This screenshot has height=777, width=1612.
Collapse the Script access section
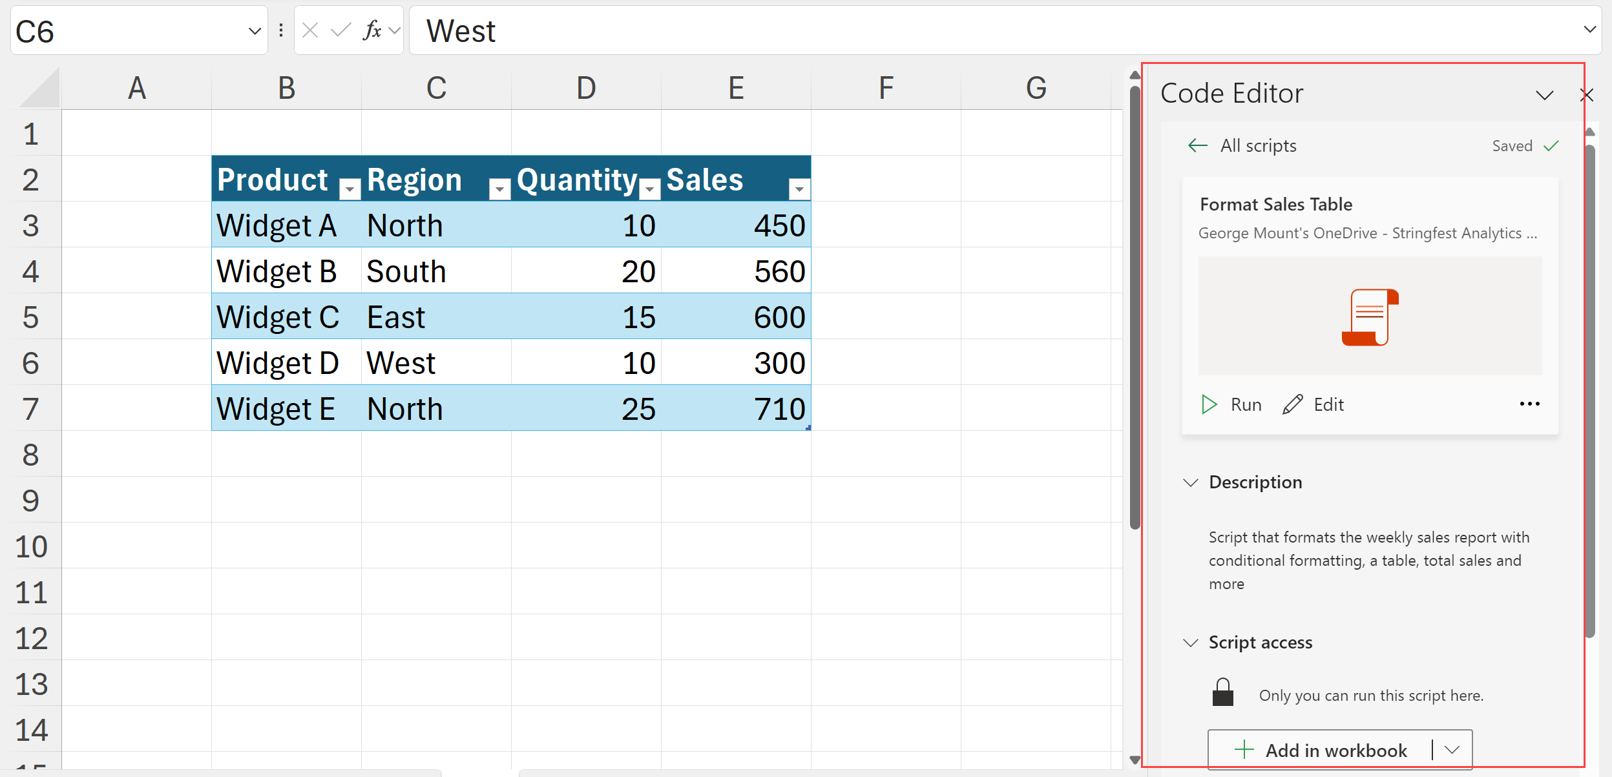(1191, 643)
